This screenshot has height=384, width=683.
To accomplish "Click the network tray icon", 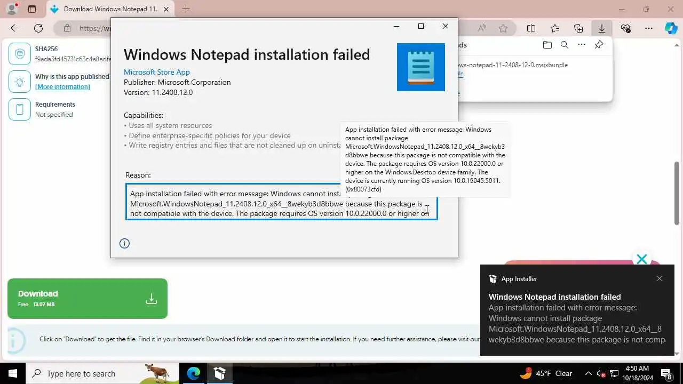I will point(614,373).
